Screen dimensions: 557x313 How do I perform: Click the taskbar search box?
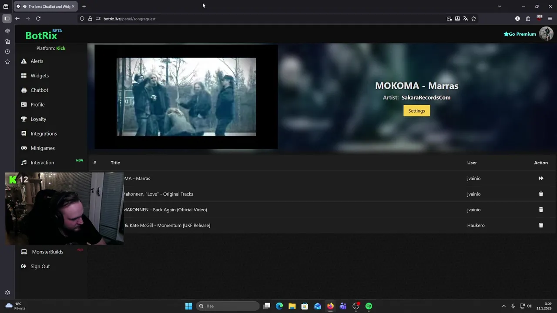point(227,306)
